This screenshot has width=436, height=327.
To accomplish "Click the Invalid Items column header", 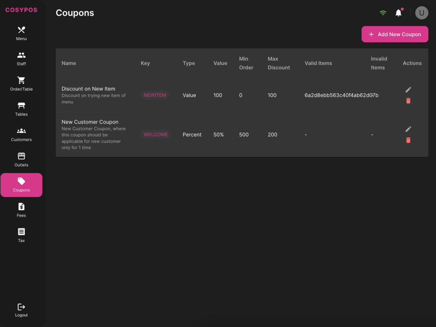I will 379,63.
